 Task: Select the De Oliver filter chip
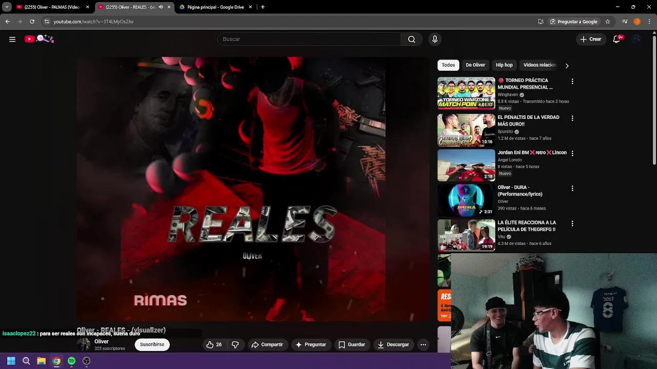point(475,65)
